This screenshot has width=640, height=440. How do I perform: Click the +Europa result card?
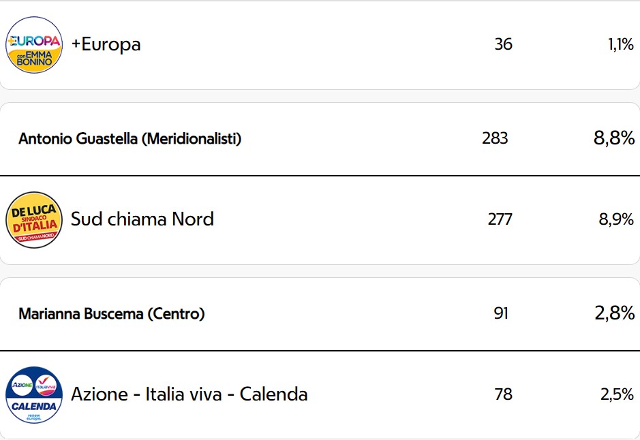(x=320, y=45)
